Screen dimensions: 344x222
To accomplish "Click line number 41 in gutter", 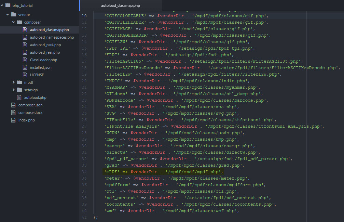I will pyautogui.click(x=84, y=217).
